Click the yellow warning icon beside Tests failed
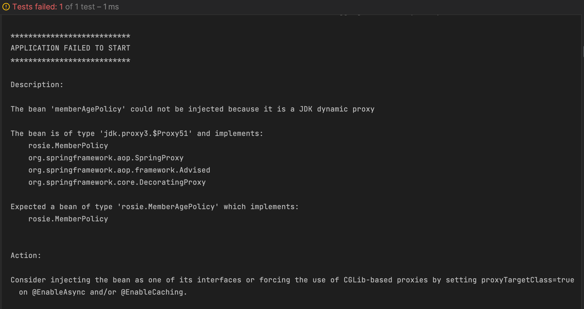The height and width of the screenshot is (309, 584). point(6,7)
